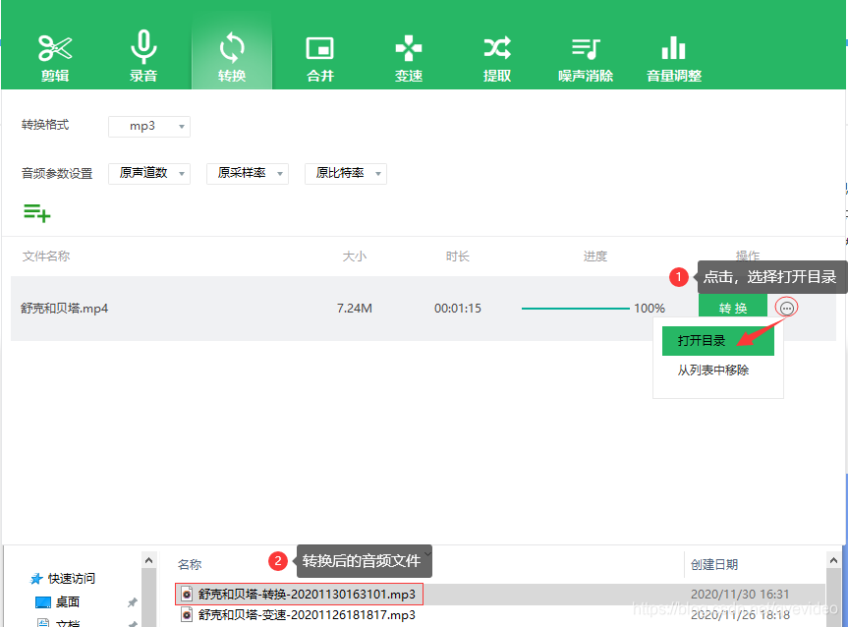Click the 大小 column header
The image size is (848, 627).
355,256
